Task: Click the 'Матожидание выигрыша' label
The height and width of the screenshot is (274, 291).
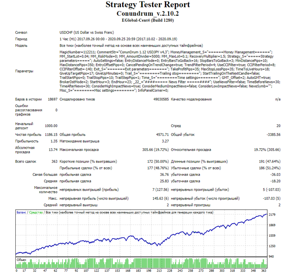Action: [79, 141]
